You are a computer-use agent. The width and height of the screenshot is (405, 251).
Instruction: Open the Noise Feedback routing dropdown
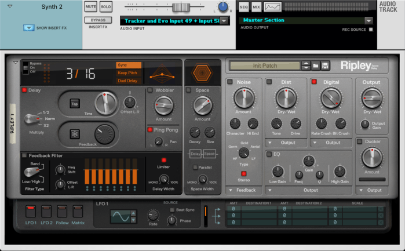(242, 190)
